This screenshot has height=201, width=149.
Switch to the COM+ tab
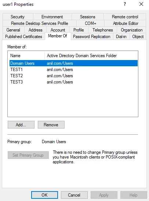coord(90,23)
